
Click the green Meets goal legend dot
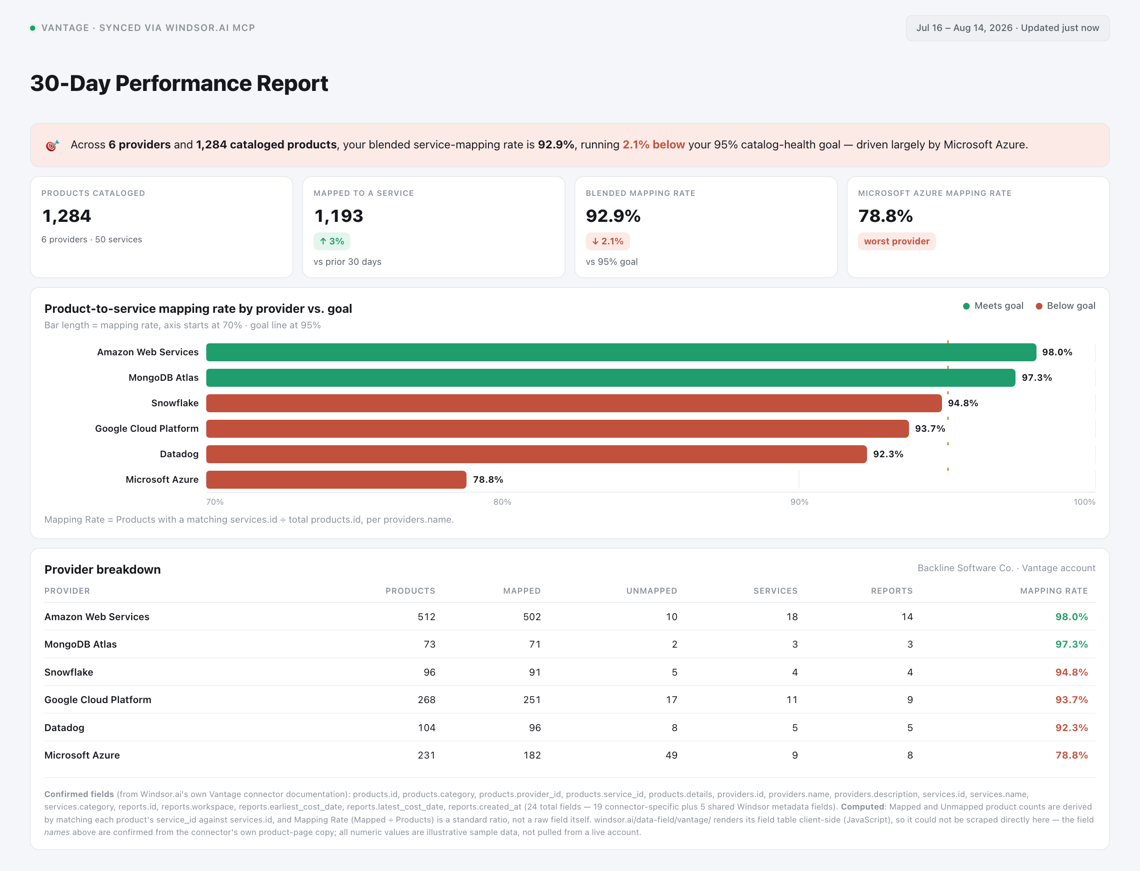(x=965, y=306)
